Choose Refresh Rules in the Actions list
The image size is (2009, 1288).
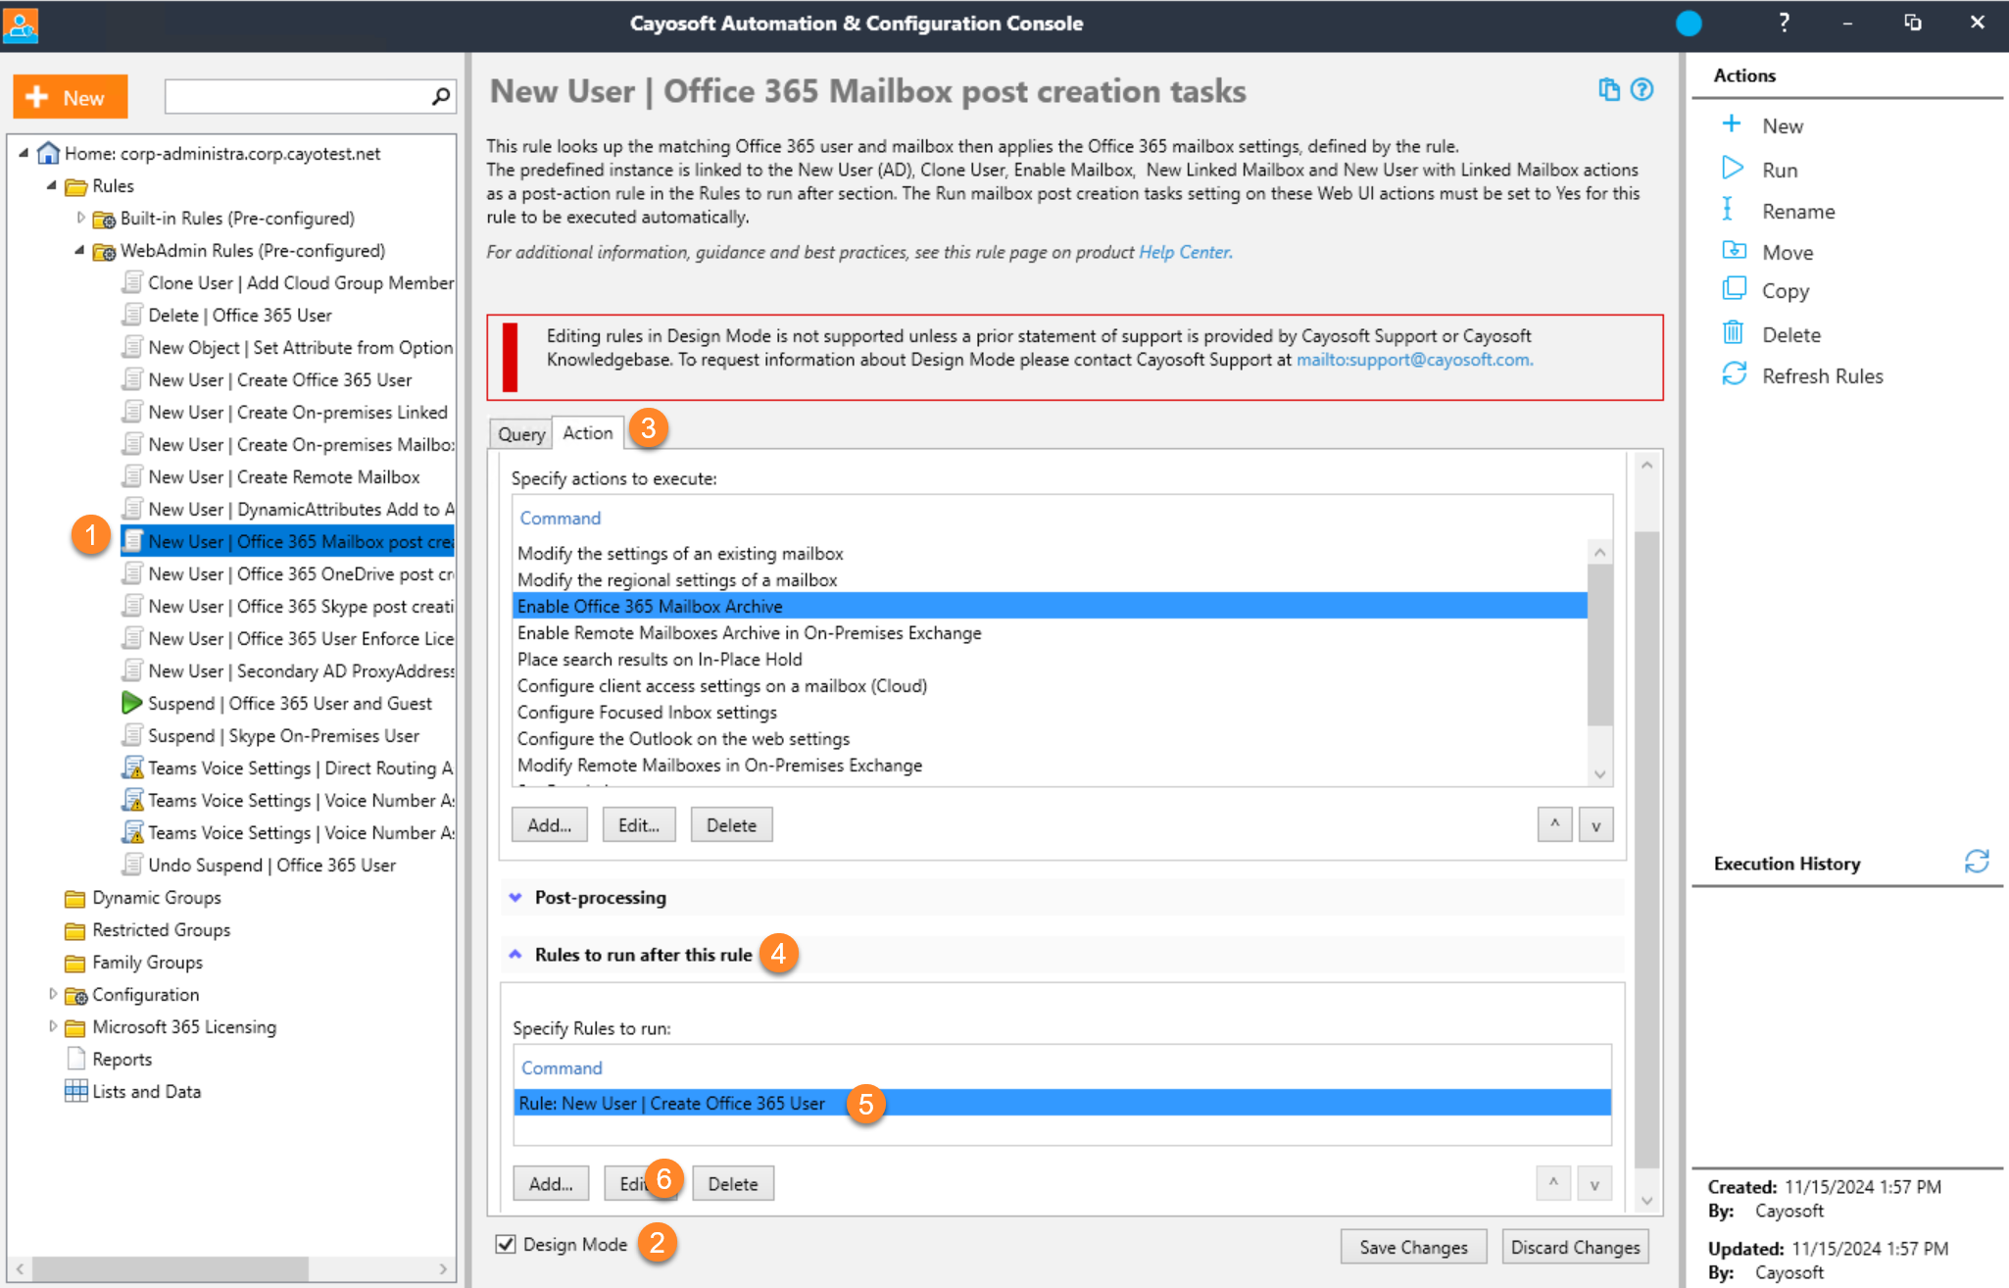[x=1823, y=375]
